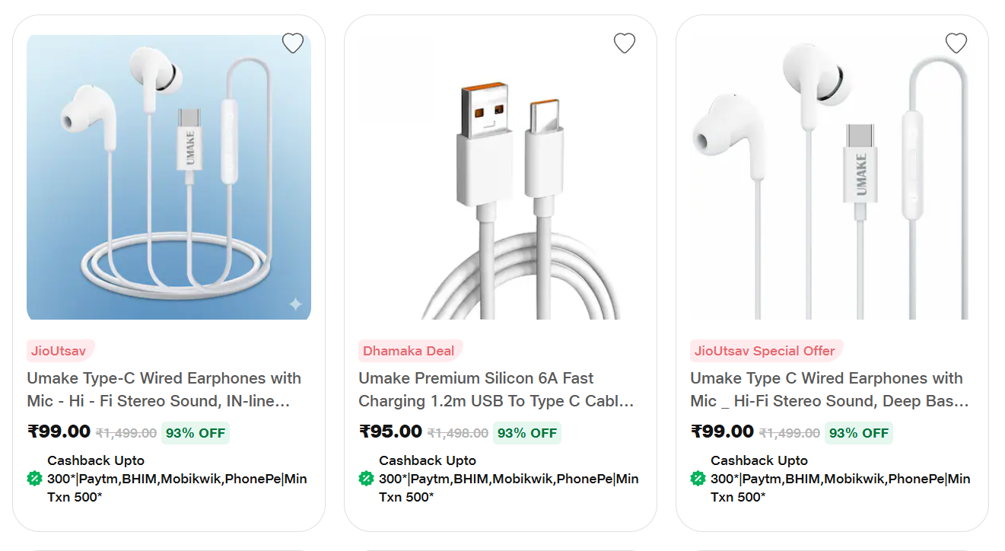This screenshot has height=551, width=1005.
Task: Click the ₹95.00 price on the cable
Action: (x=390, y=432)
